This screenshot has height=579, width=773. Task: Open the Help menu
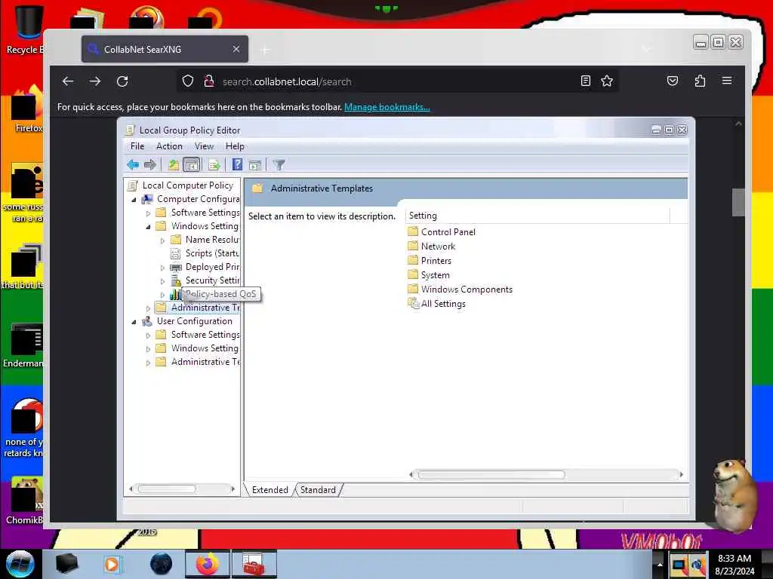pos(235,146)
